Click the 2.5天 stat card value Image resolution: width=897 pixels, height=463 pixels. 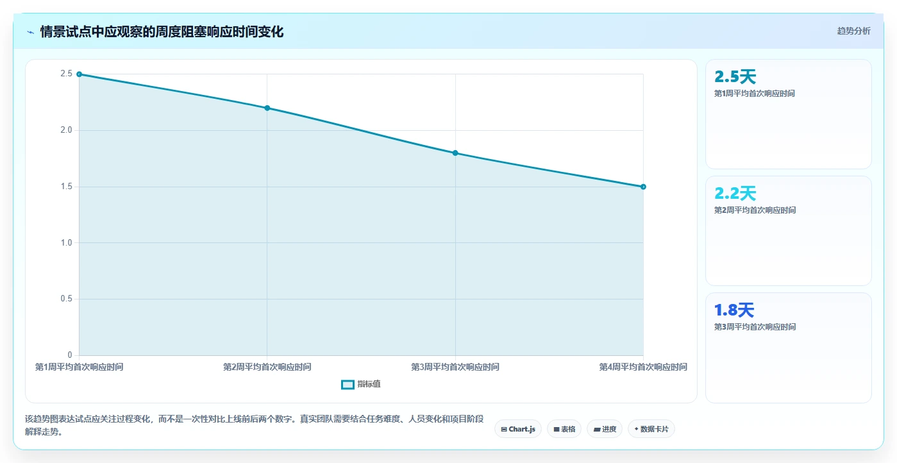click(735, 77)
